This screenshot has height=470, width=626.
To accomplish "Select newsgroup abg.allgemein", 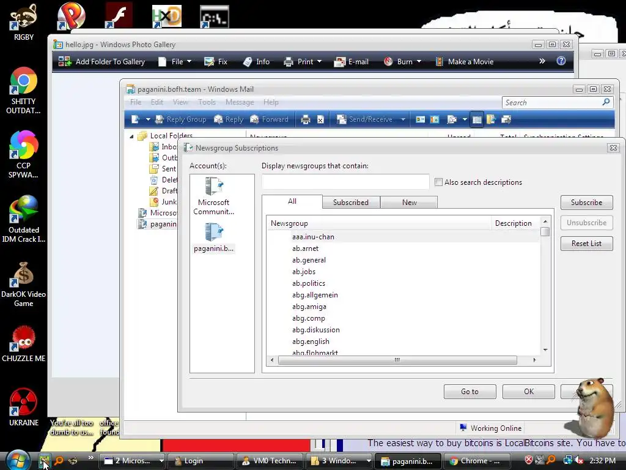I will 315,294.
